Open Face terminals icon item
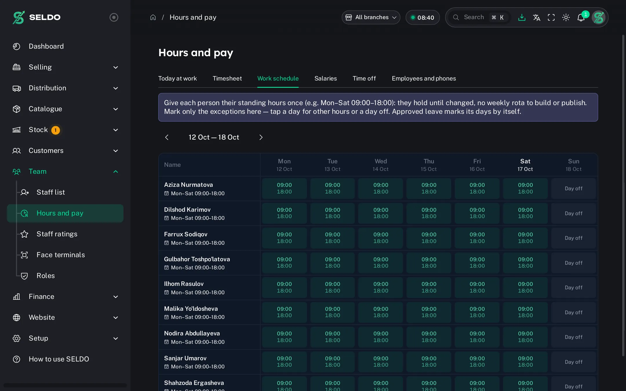This screenshot has width=626, height=391. coord(25,255)
